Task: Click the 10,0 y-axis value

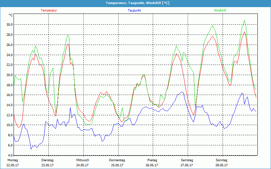Action: [10, 125]
